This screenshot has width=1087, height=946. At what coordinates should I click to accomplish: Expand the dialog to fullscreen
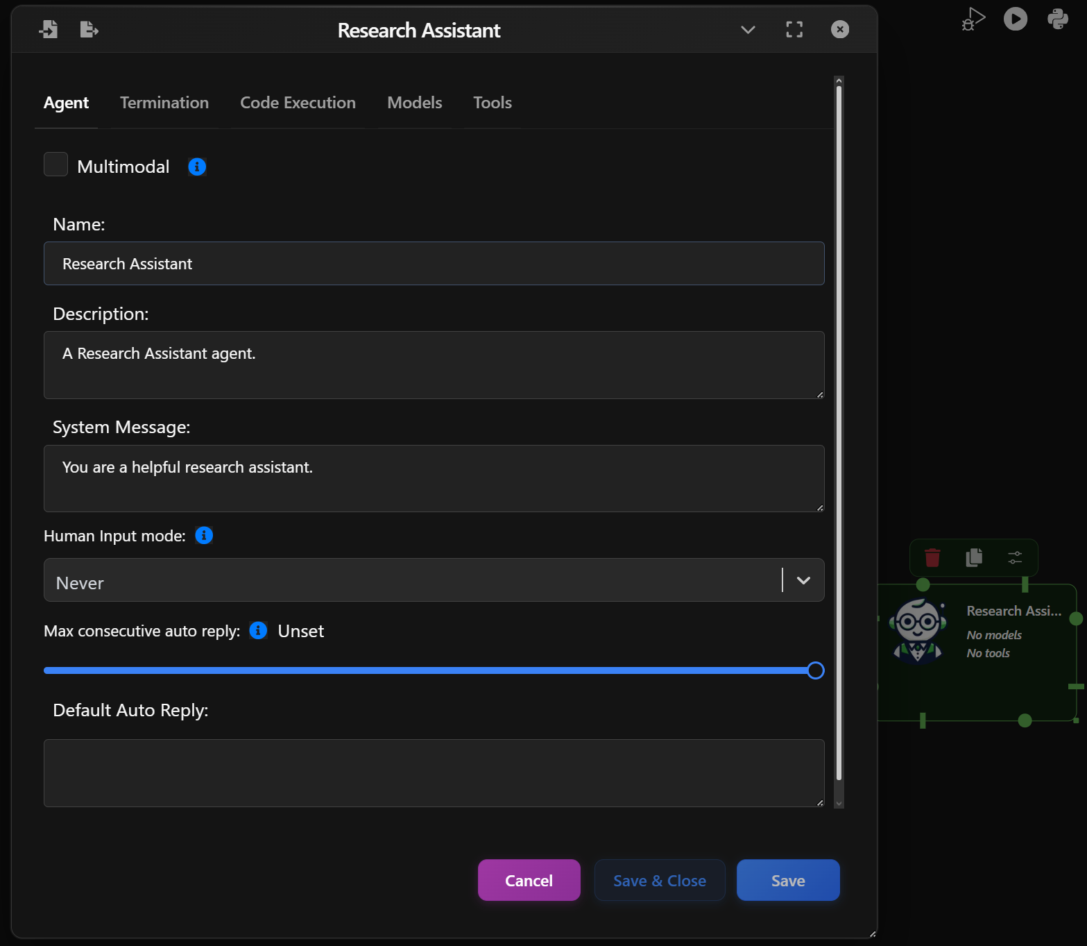[x=794, y=29]
